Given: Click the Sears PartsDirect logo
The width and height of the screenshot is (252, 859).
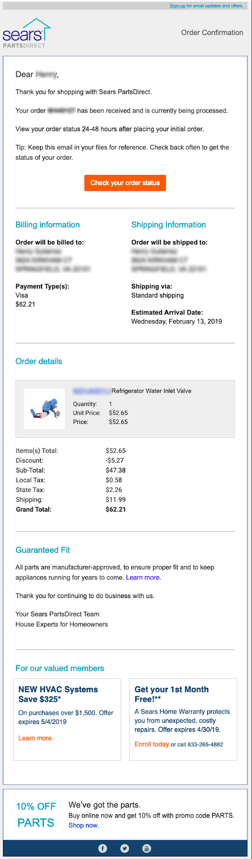Looking at the screenshot, I should [27, 33].
